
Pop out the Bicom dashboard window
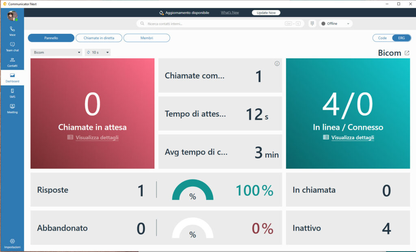click(x=407, y=53)
